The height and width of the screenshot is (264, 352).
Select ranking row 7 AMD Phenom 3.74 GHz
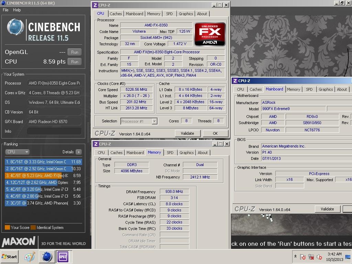[x=43, y=203]
